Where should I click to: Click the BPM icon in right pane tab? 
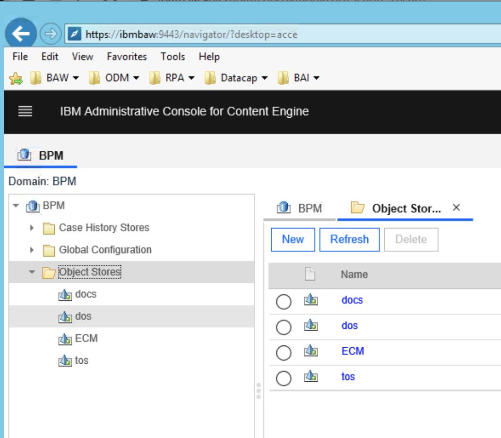[284, 208]
